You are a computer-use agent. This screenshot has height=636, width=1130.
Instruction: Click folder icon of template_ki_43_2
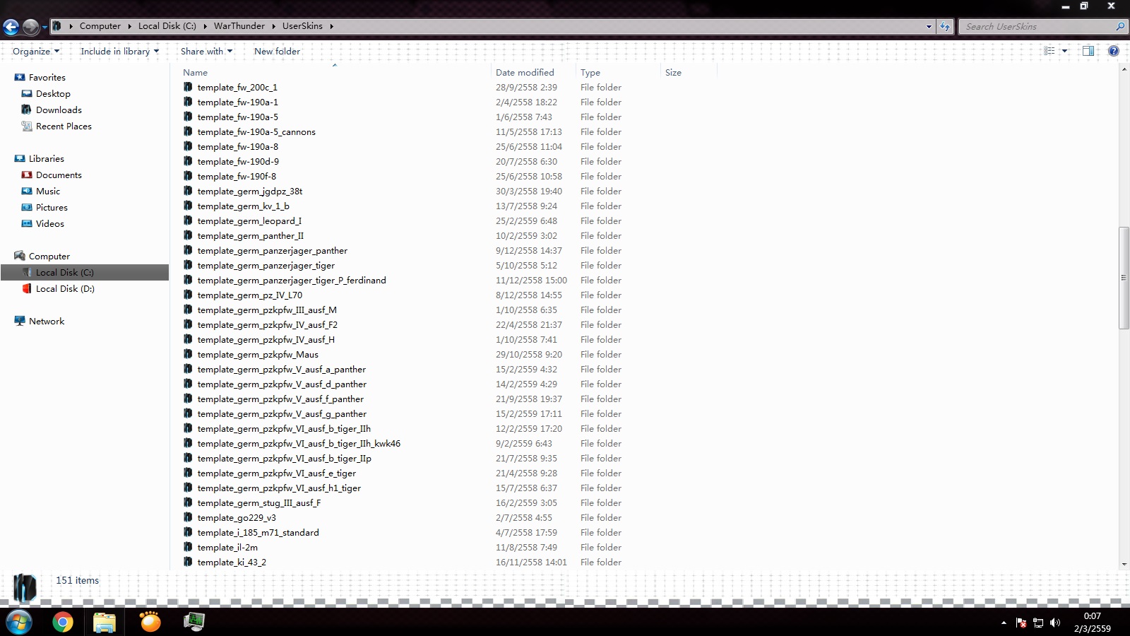coord(188,562)
